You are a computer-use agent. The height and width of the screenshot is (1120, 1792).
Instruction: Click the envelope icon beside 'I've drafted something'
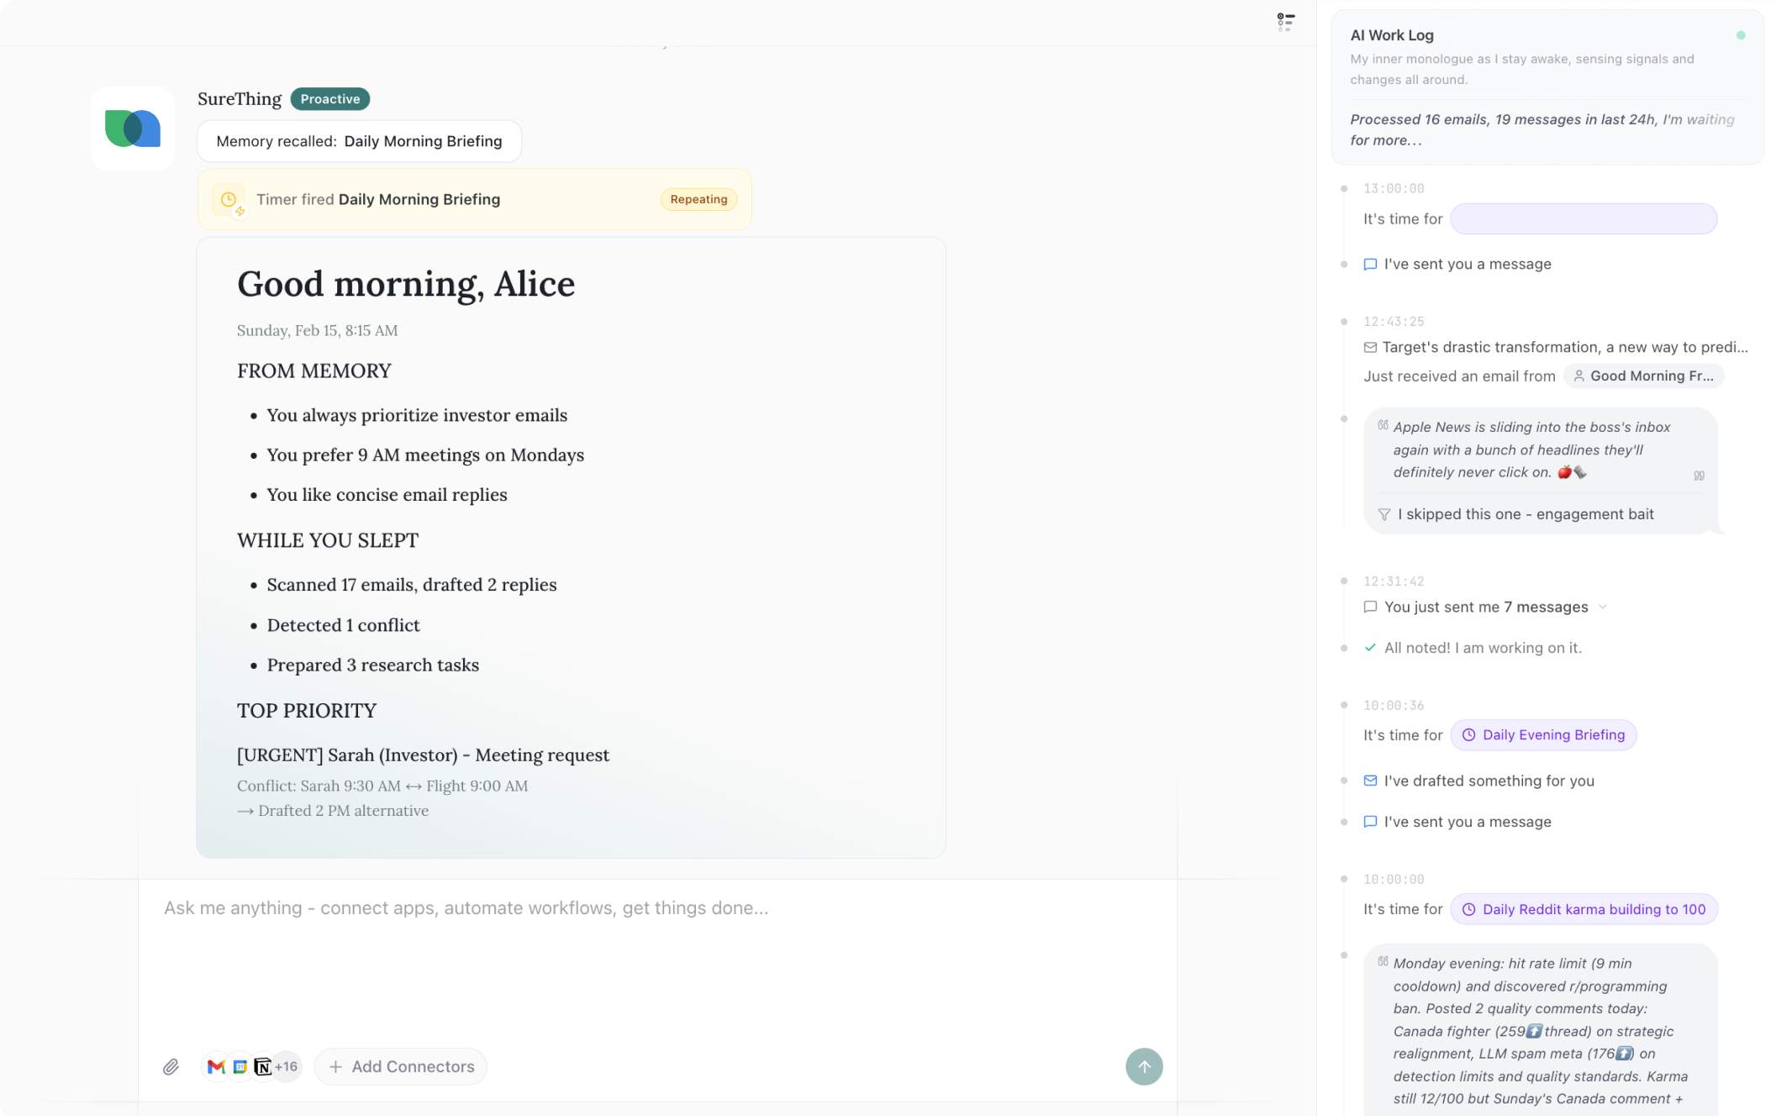coord(1371,780)
